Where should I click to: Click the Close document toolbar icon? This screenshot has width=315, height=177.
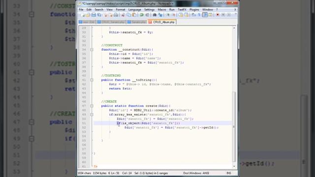pyautogui.click(x=105, y=15)
